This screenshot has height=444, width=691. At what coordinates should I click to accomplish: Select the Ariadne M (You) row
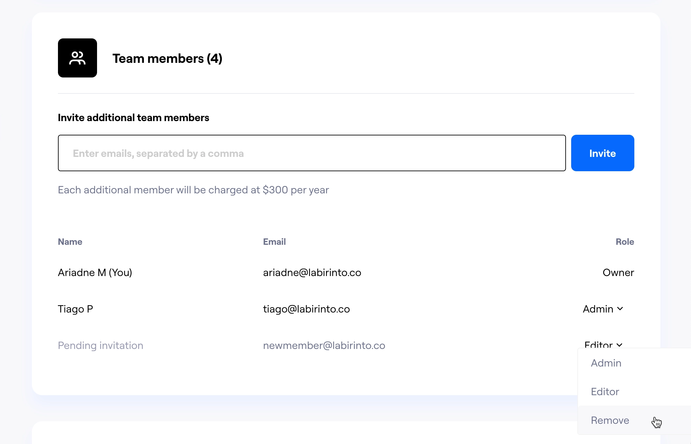pyautogui.click(x=95, y=273)
